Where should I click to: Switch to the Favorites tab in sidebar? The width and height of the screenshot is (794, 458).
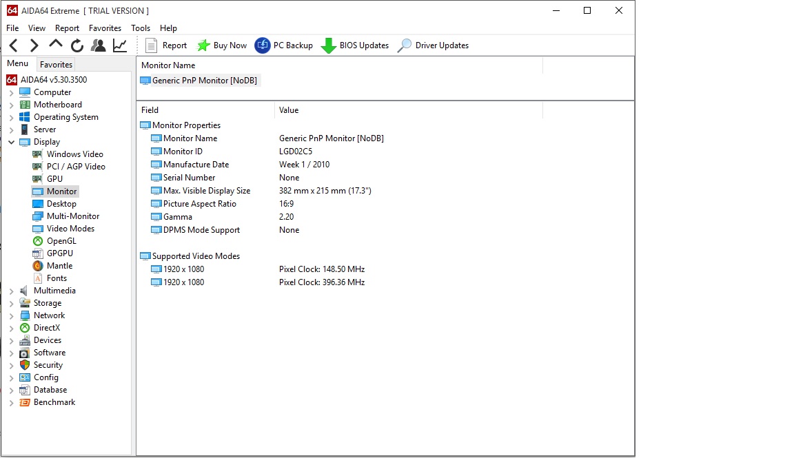(57, 65)
